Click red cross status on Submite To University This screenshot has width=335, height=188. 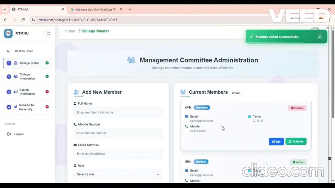tap(47, 107)
